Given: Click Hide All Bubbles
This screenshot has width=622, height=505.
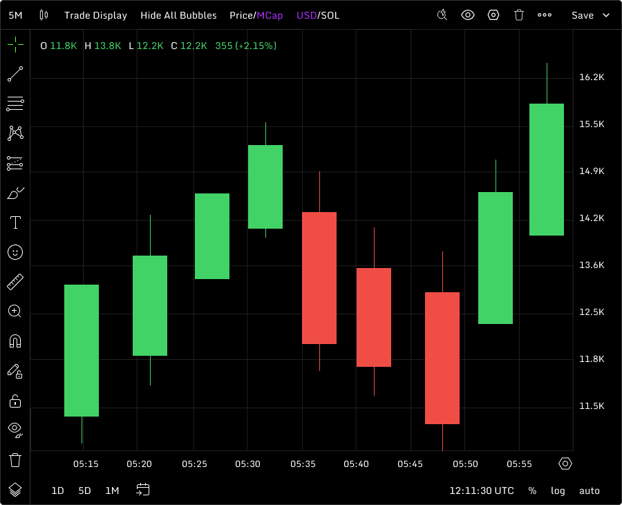Looking at the screenshot, I should pos(178,15).
